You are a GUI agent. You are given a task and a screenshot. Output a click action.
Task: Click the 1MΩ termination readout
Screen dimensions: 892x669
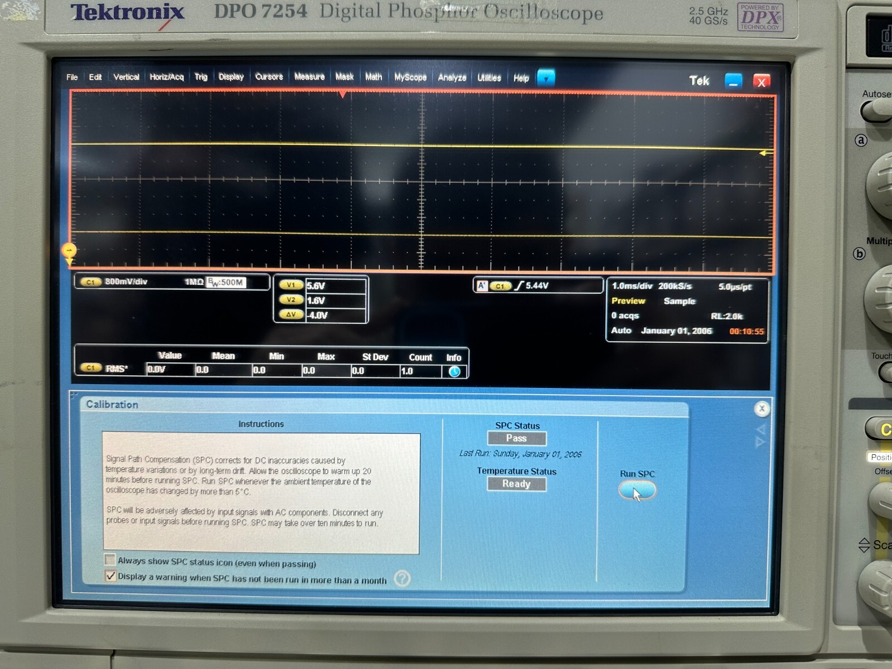(194, 282)
